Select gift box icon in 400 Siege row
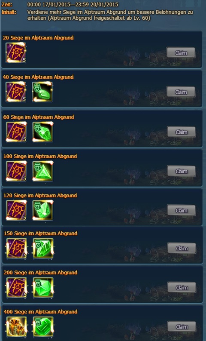Image resolution: width=206 pixels, height=341 pixels. click(17, 327)
